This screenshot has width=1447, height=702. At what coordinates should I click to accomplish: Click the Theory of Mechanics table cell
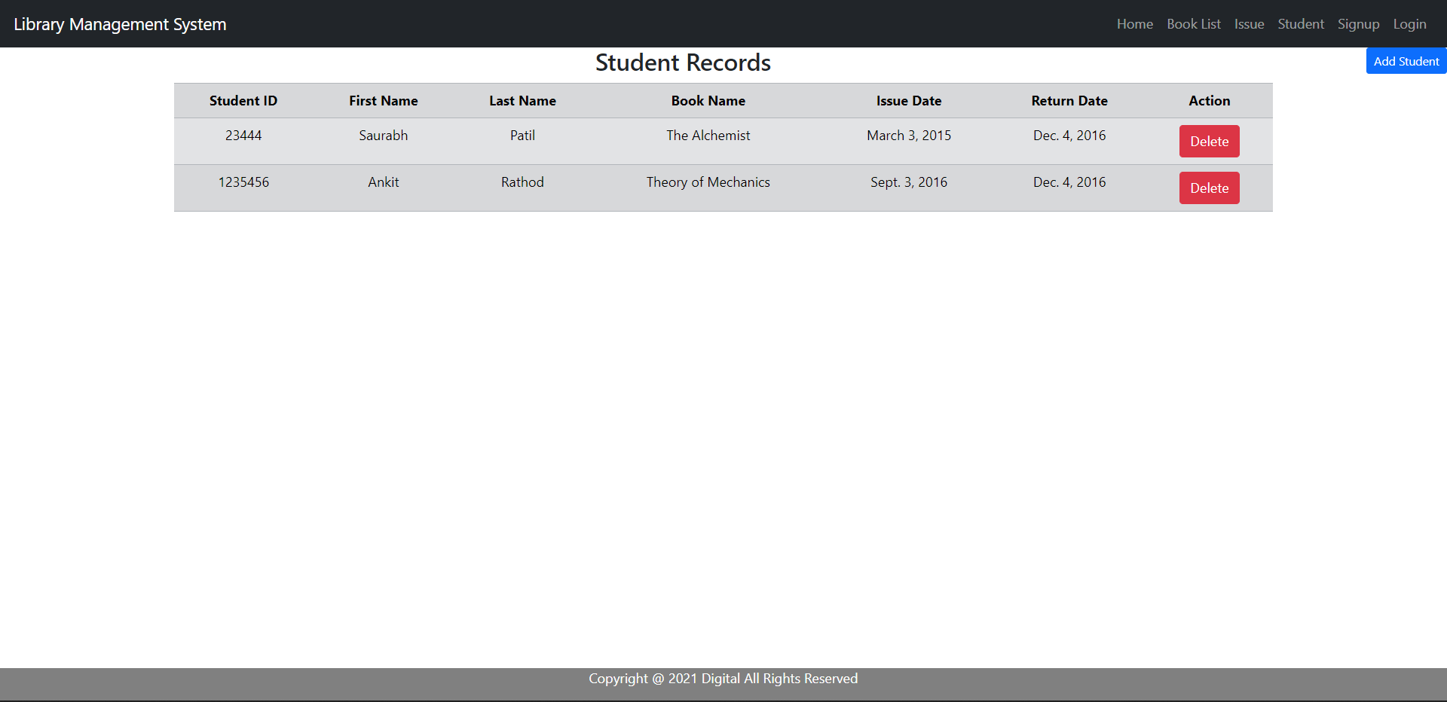[708, 182]
